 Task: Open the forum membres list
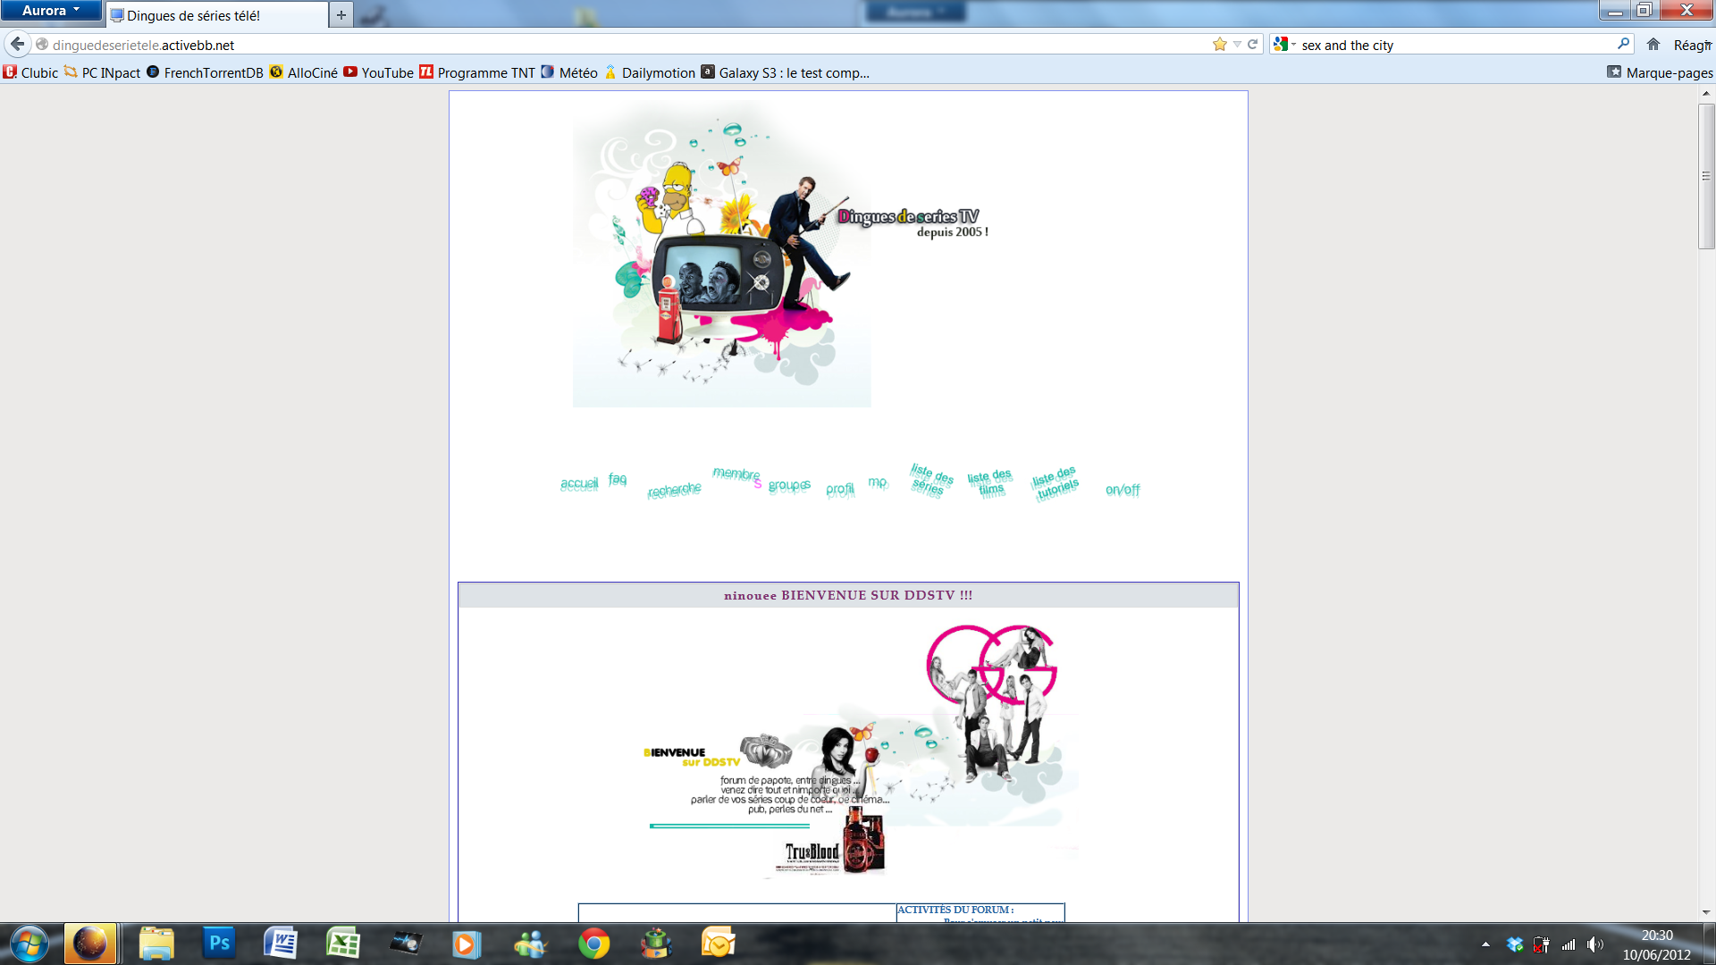[737, 476]
